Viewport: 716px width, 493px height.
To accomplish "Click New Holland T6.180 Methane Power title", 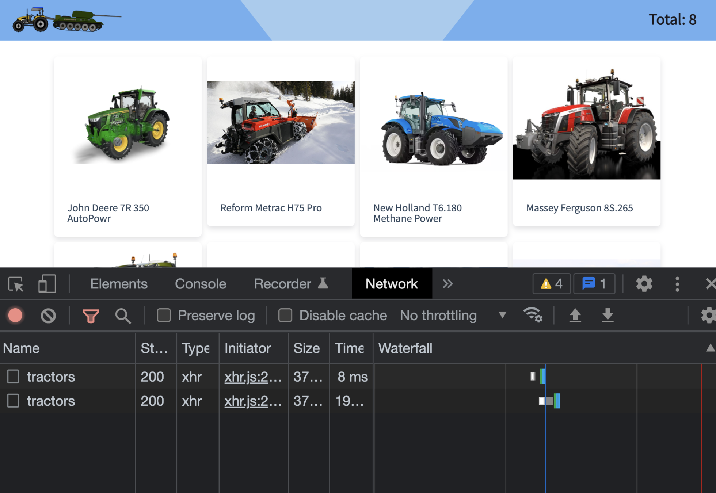I will click(417, 213).
